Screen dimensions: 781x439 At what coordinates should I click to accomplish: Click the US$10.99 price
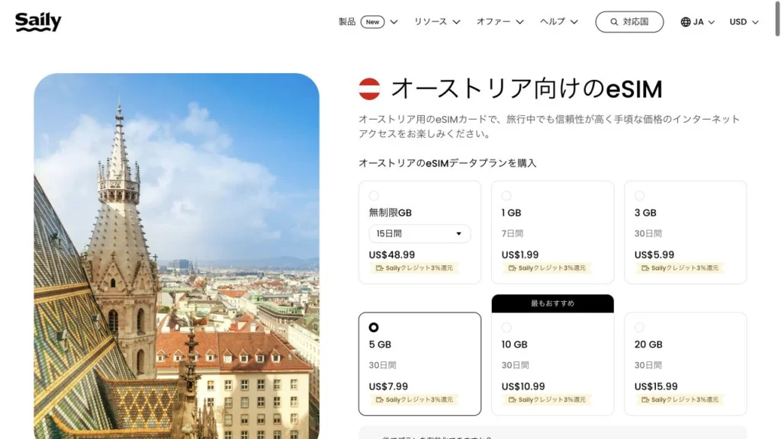click(x=523, y=386)
